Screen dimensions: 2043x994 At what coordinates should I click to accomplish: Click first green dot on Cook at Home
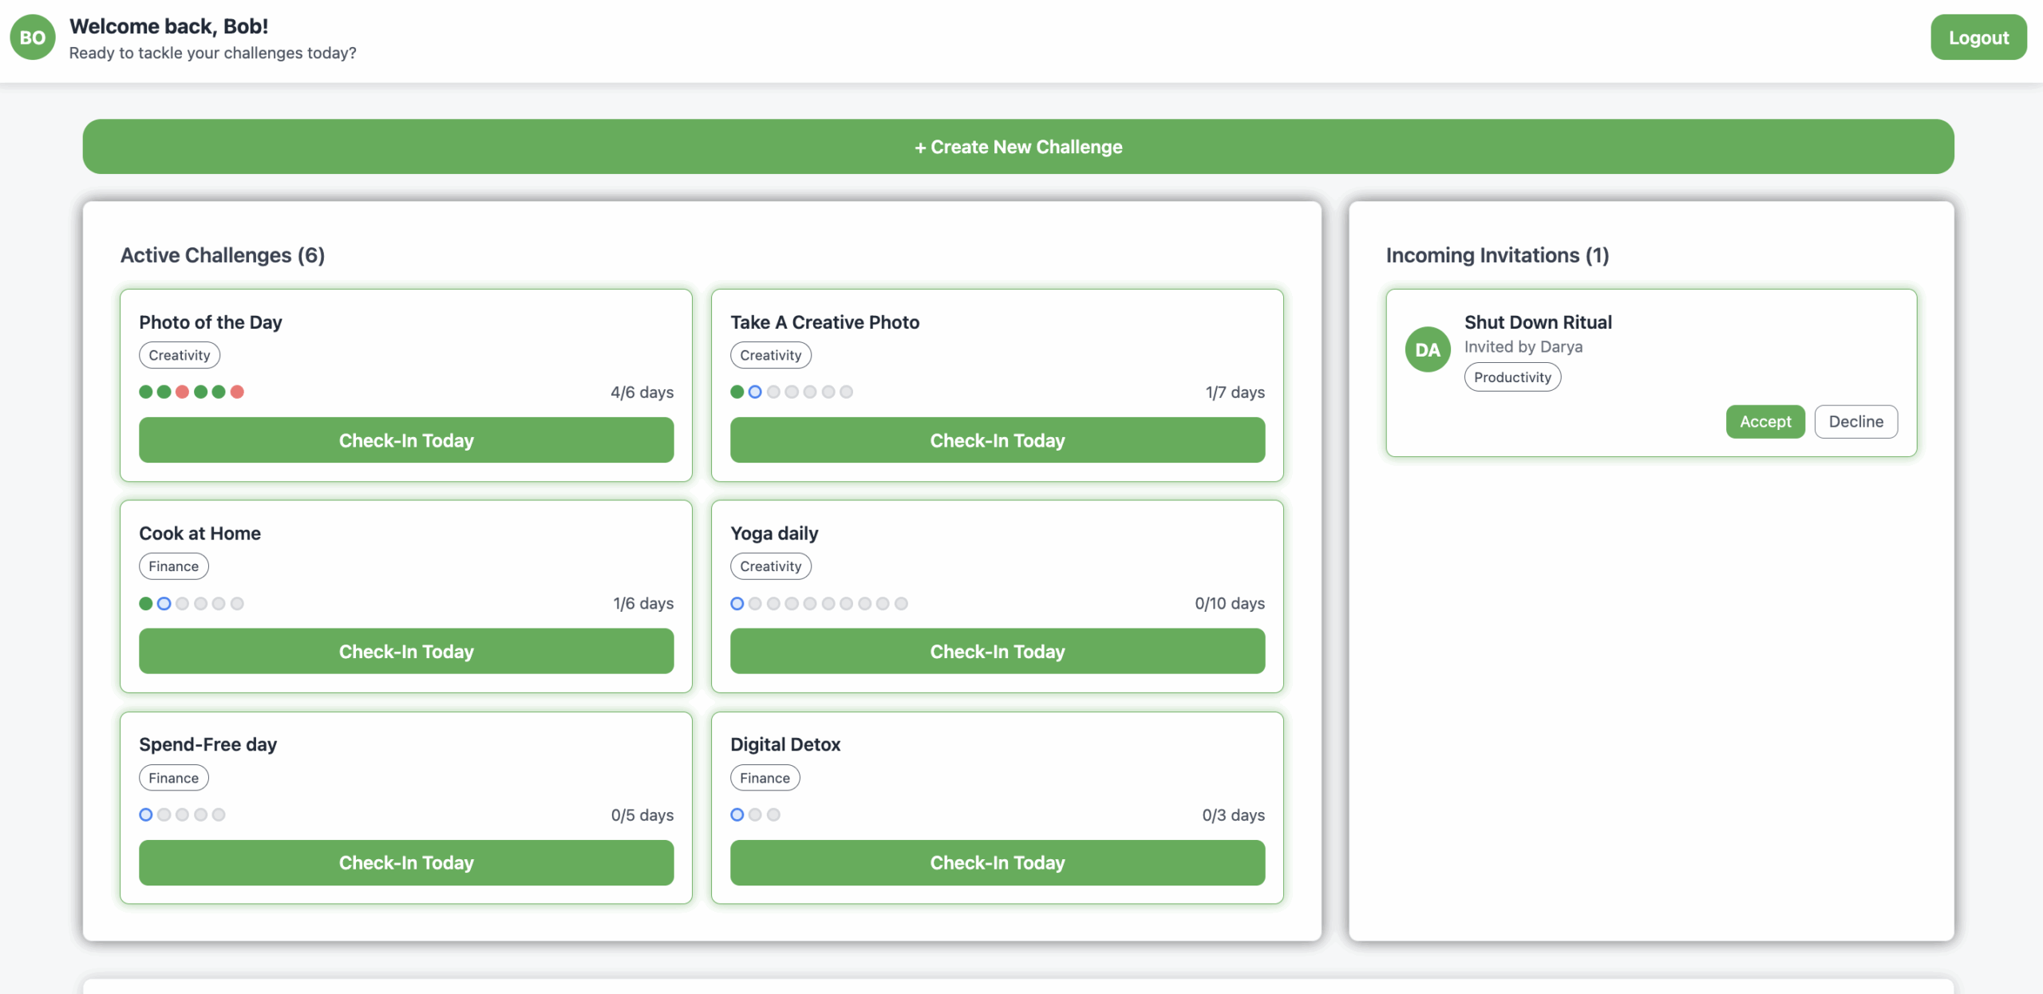tap(145, 604)
